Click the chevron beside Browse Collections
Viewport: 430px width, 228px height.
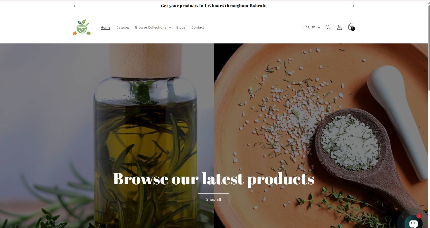point(170,28)
